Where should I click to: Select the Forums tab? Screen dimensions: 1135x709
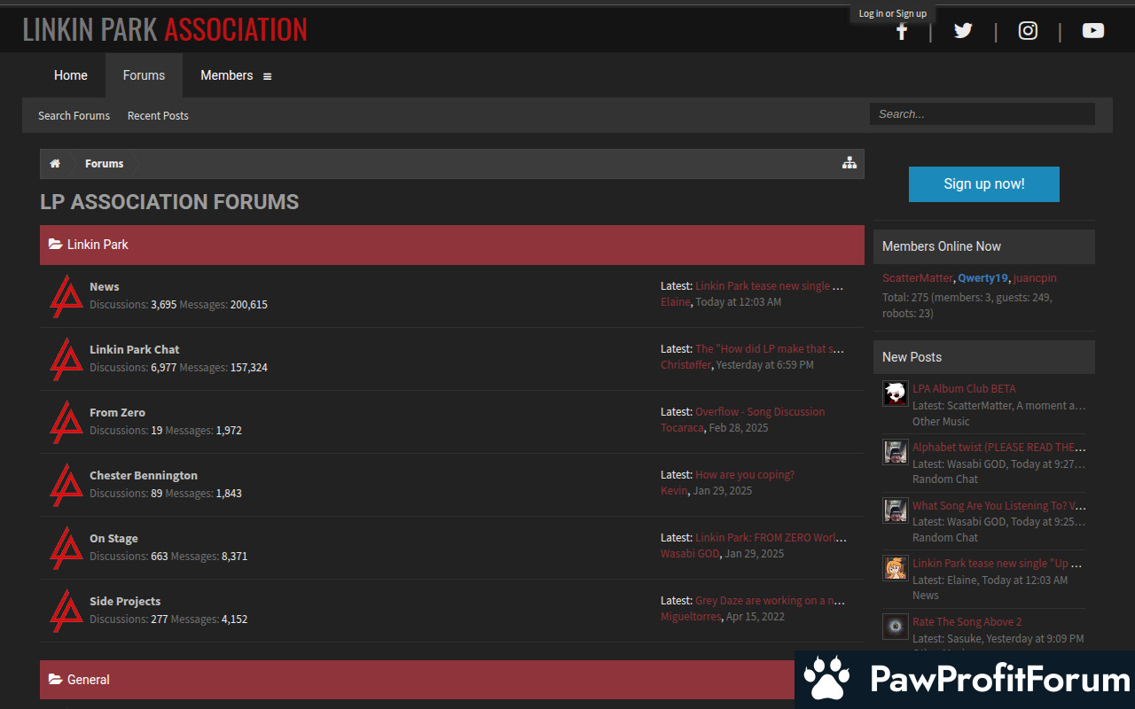pos(144,75)
